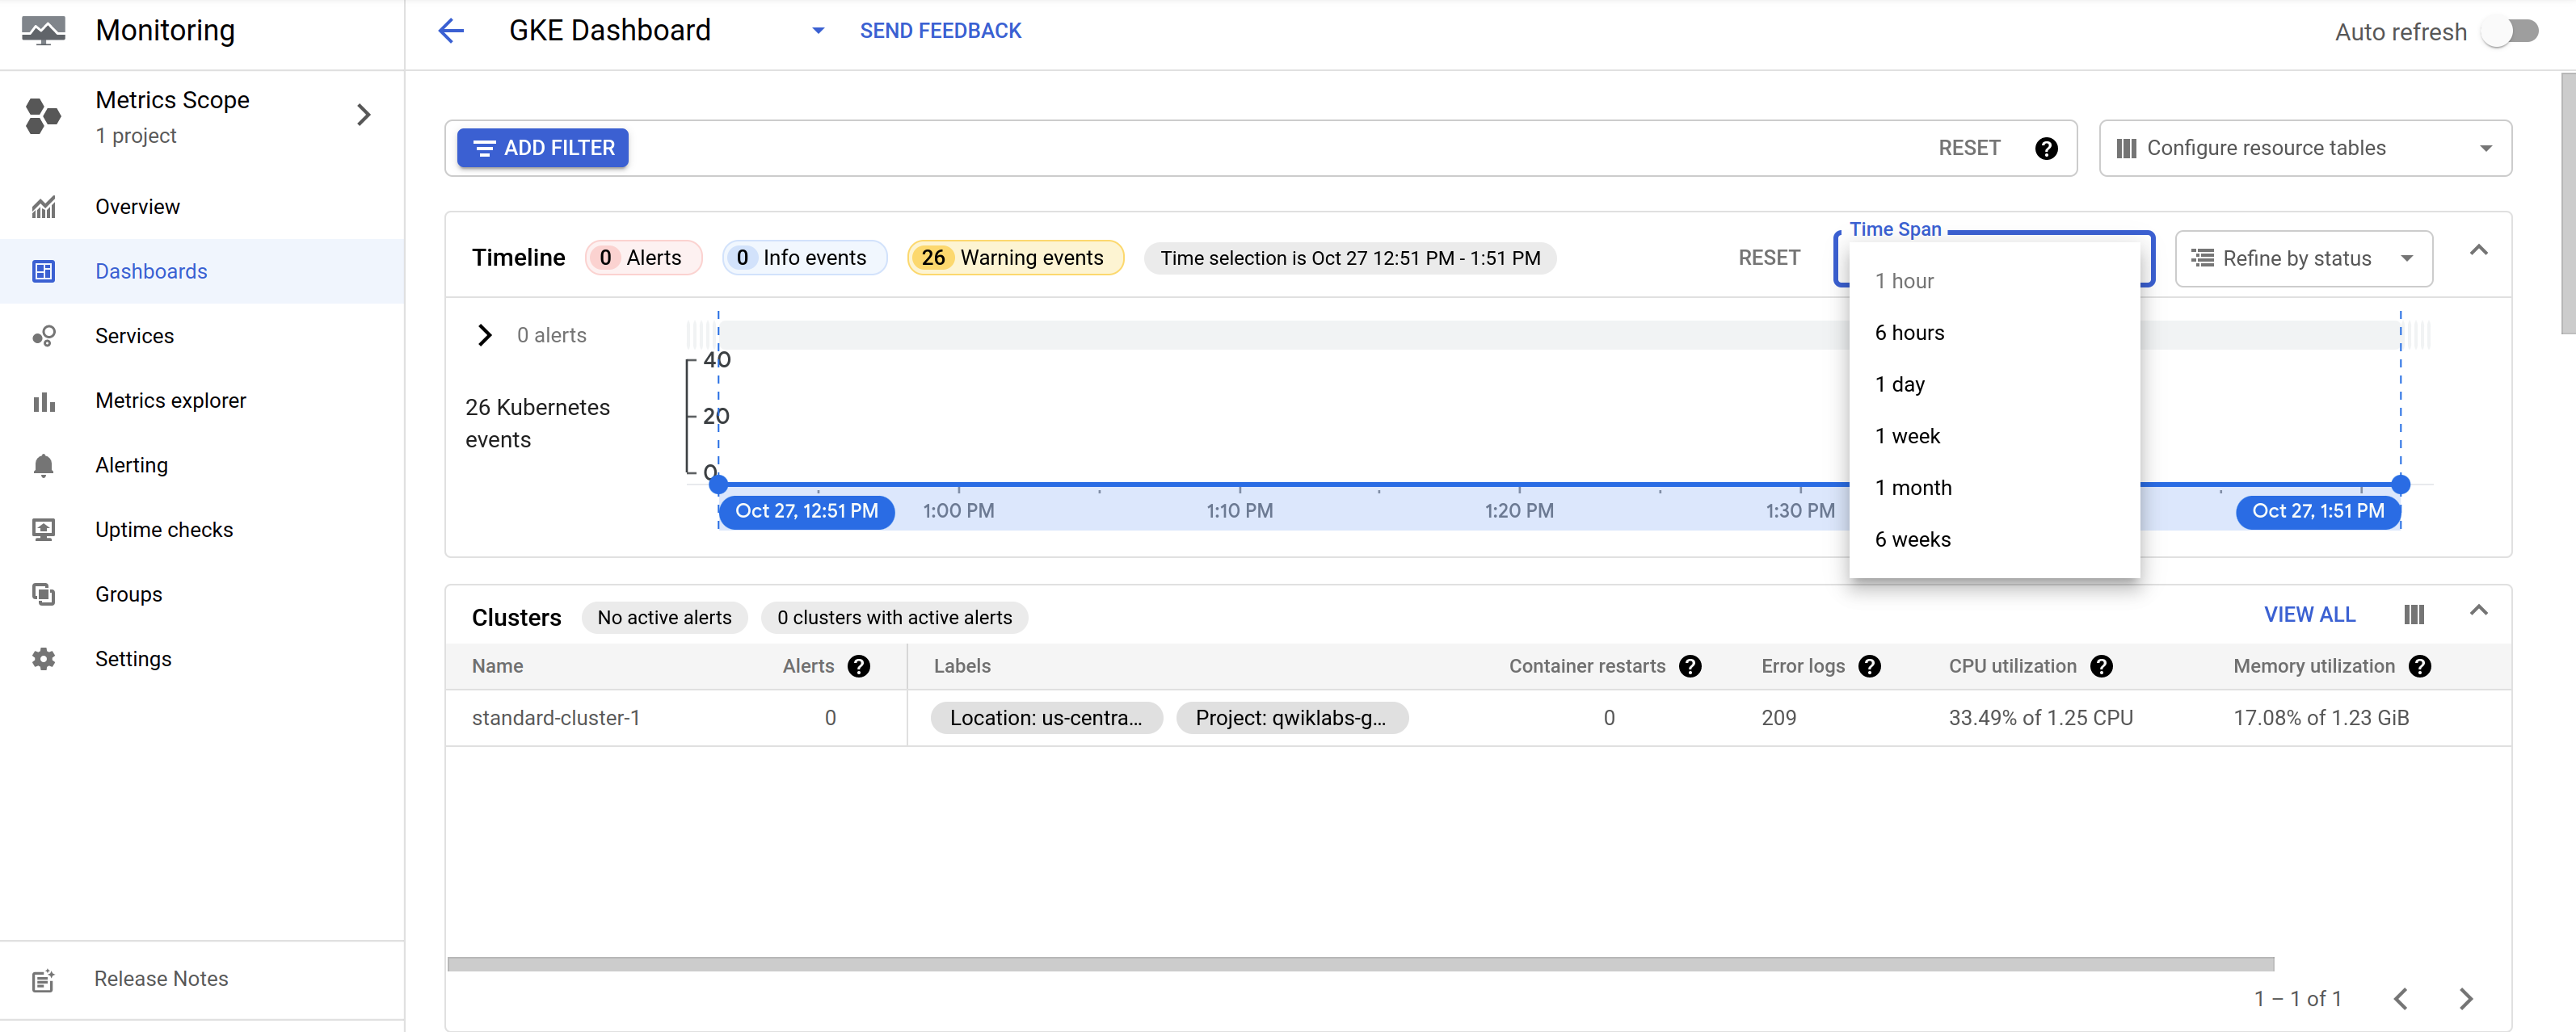Open Uptime checks in the sidebar
This screenshot has width=2576, height=1032.
(x=202, y=530)
